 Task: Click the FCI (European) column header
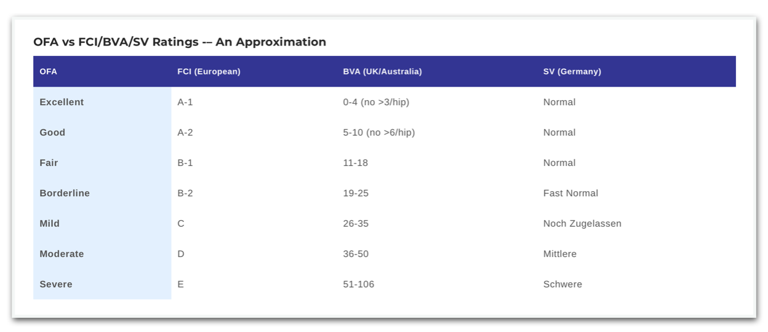(x=209, y=71)
